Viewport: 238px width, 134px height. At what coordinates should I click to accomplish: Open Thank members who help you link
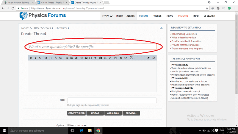click(x=187, y=49)
